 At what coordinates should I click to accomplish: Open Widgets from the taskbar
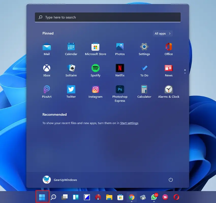(76, 197)
